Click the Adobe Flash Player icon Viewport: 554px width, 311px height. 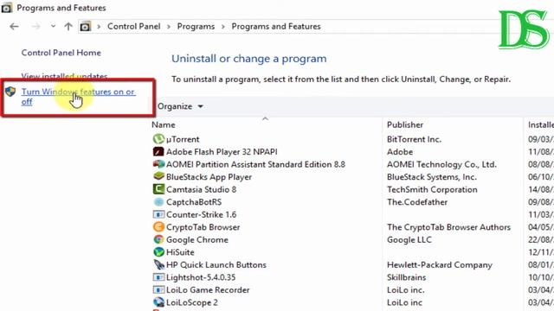coord(158,152)
